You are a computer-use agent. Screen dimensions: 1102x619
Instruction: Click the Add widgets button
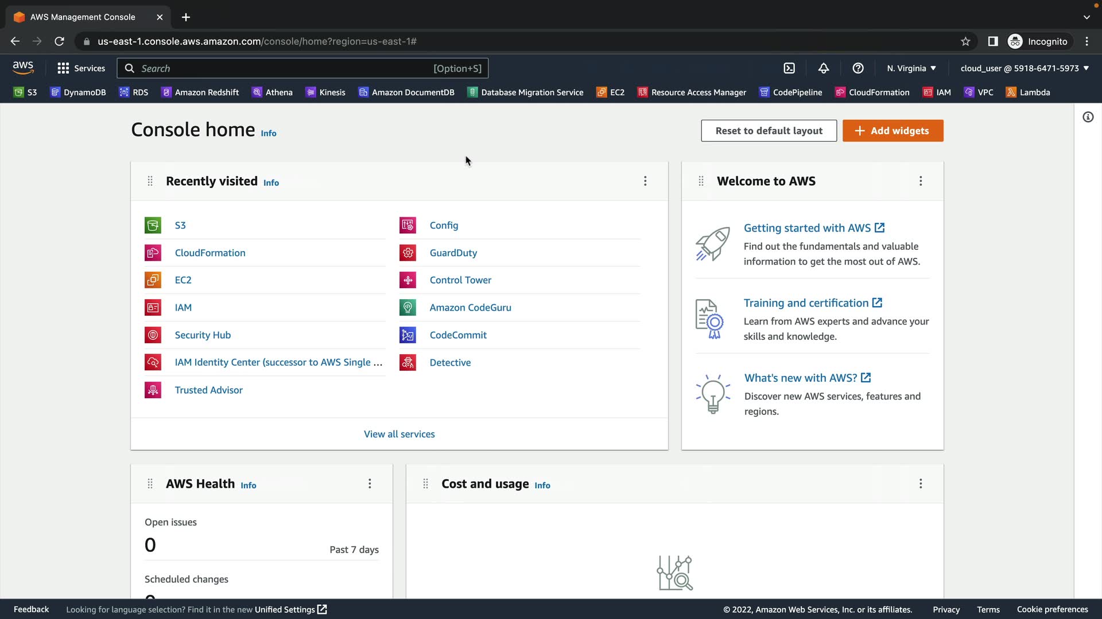pyautogui.click(x=893, y=131)
